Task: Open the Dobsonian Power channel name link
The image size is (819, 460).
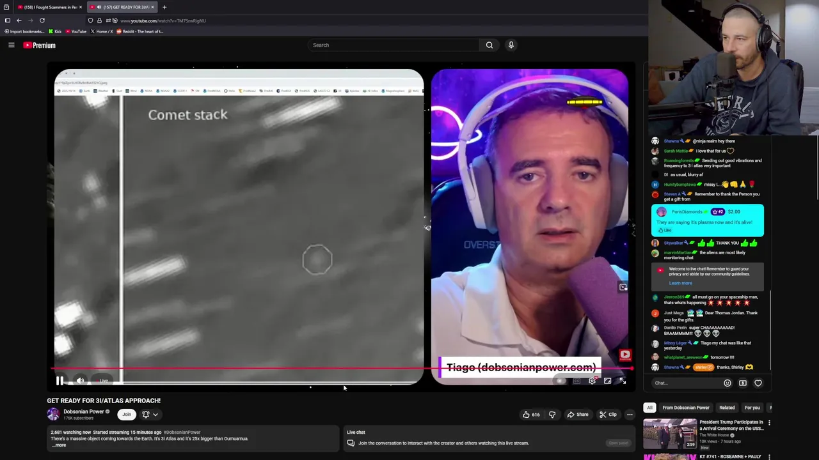Action: coord(83,411)
